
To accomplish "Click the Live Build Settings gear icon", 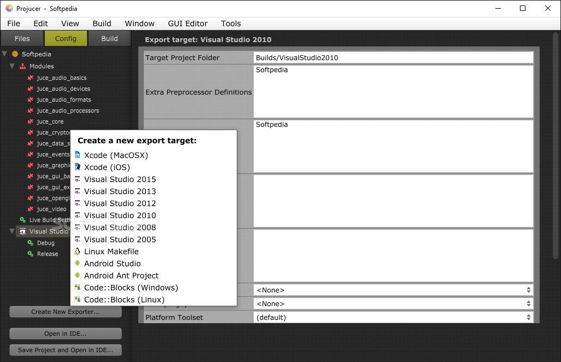I will 22,220.
